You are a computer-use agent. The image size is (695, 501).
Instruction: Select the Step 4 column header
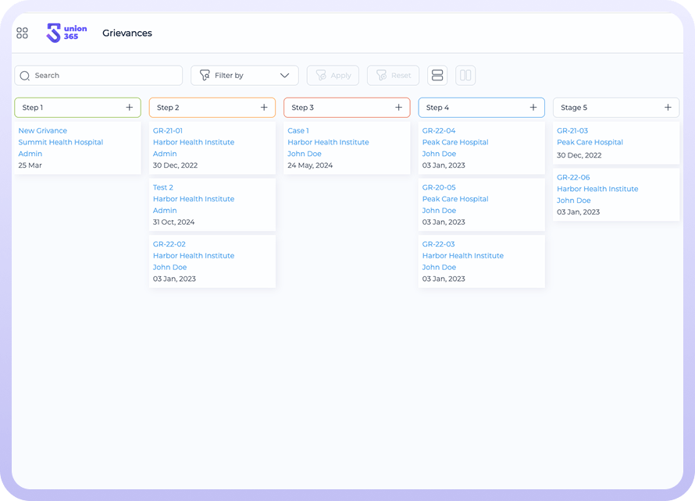[469, 108]
